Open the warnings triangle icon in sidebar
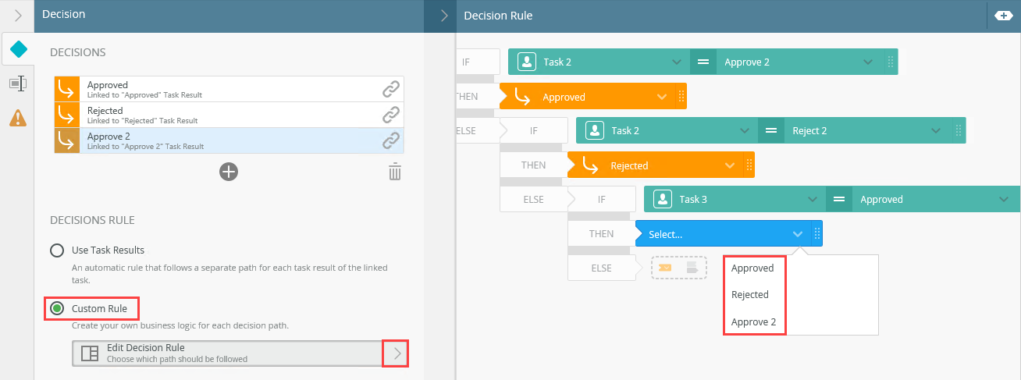The width and height of the screenshot is (1021, 380). [18, 118]
